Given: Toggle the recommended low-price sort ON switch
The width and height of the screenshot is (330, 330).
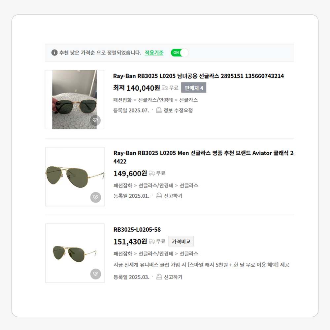Looking at the screenshot, I should (x=180, y=53).
